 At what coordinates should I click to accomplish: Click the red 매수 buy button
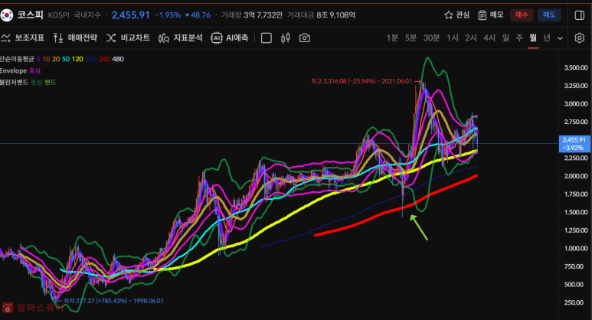pyautogui.click(x=522, y=15)
